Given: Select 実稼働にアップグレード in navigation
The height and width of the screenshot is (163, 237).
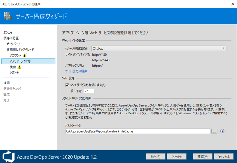Looking at the screenshot, I should (20, 50).
